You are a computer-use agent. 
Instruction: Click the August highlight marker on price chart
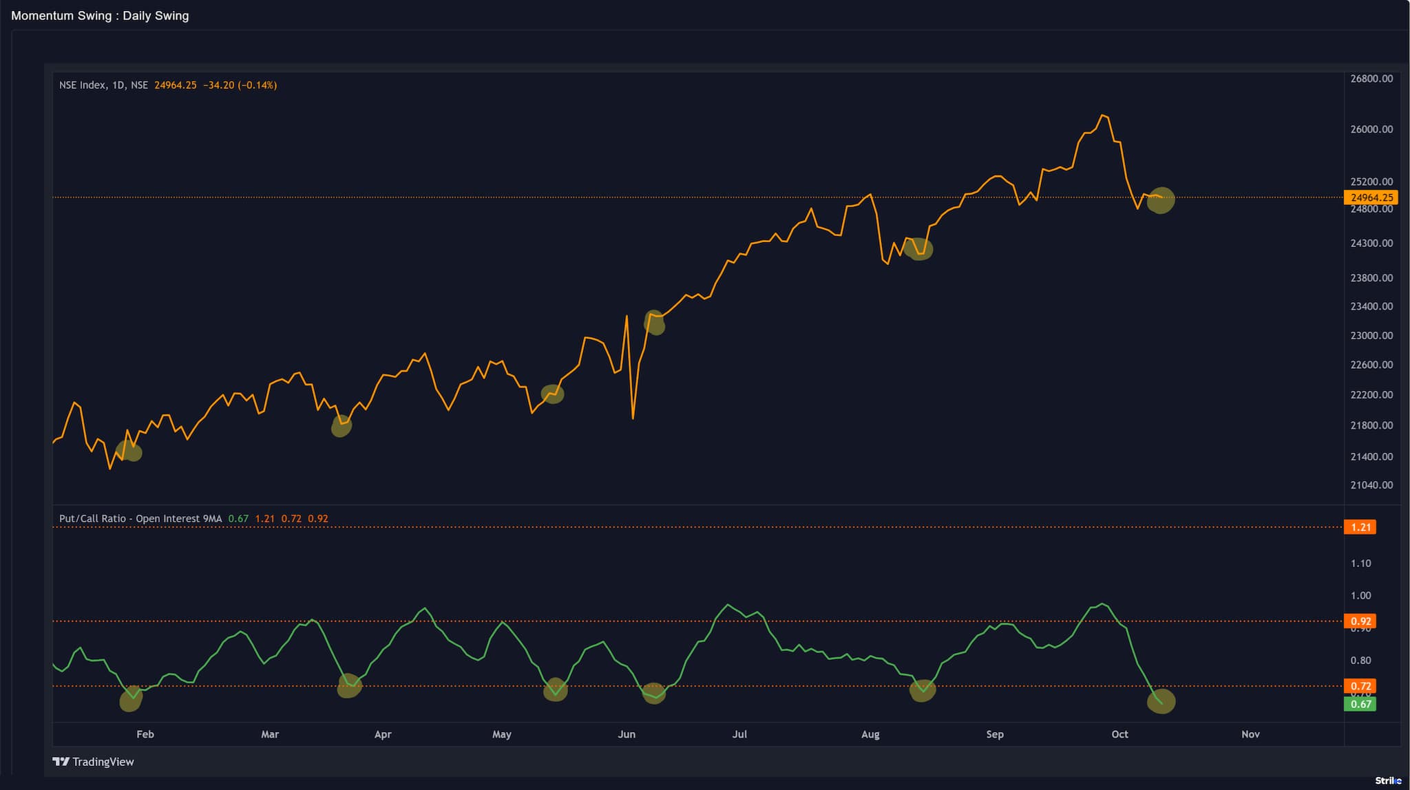[919, 249]
